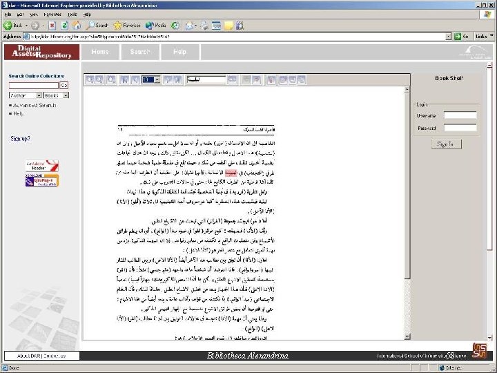The width and height of the screenshot is (497, 373).
Task: Click the Links toolbar label
Action: click(481, 37)
